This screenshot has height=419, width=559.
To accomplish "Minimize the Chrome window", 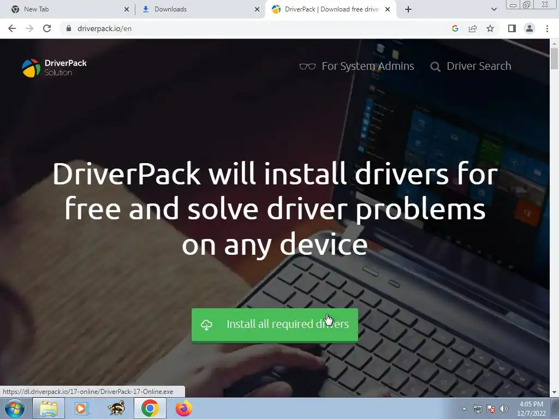I will [x=513, y=4].
